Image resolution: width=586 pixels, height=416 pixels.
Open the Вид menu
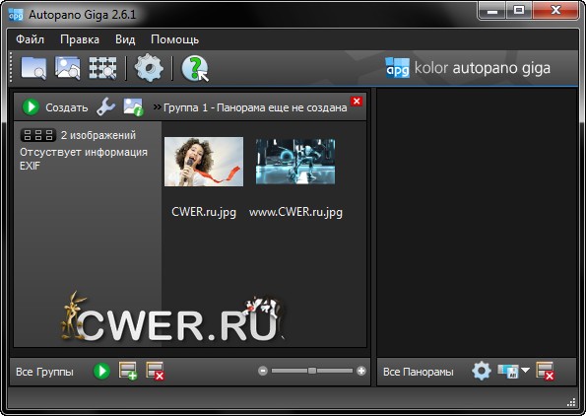[x=125, y=39]
